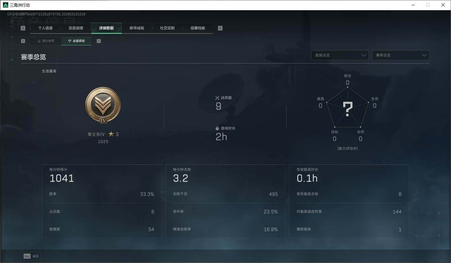Click the 载具 radar chart label

[320, 99]
